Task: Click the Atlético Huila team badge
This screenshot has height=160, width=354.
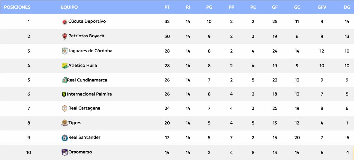Action: coord(64,66)
